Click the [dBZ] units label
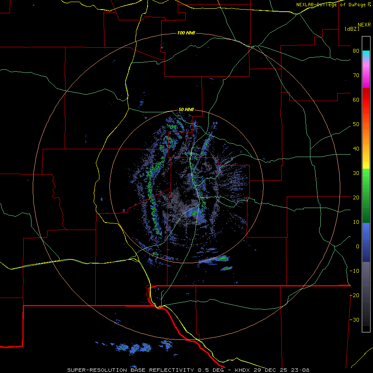 352,29
